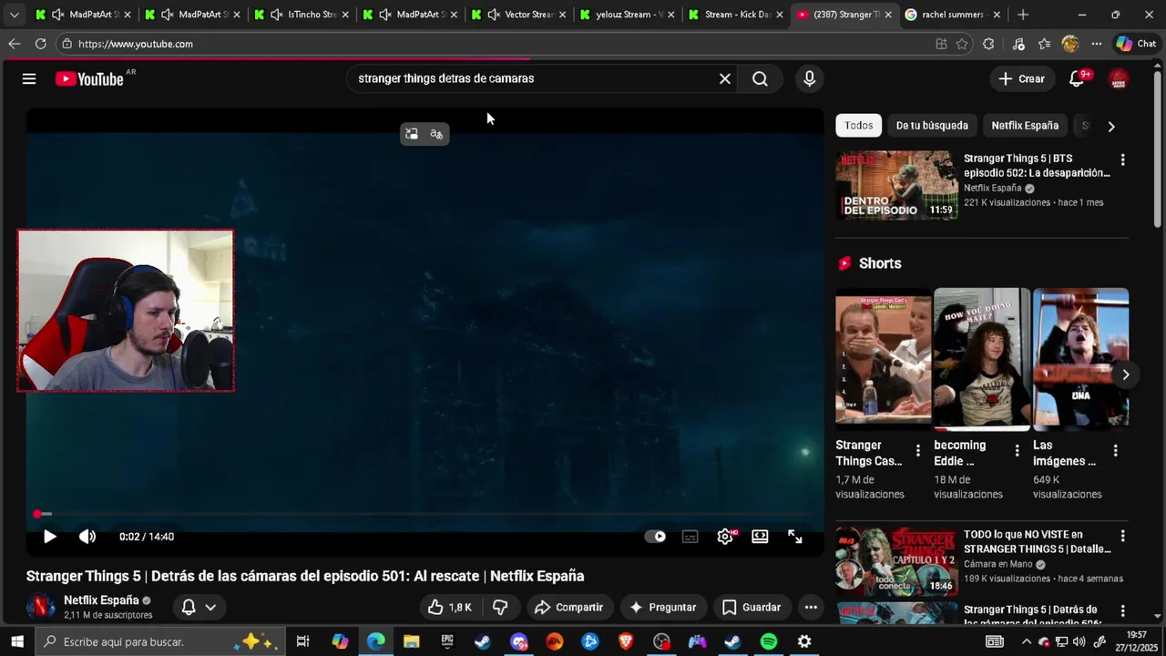Open the YouTube account avatar menu

click(x=1119, y=79)
